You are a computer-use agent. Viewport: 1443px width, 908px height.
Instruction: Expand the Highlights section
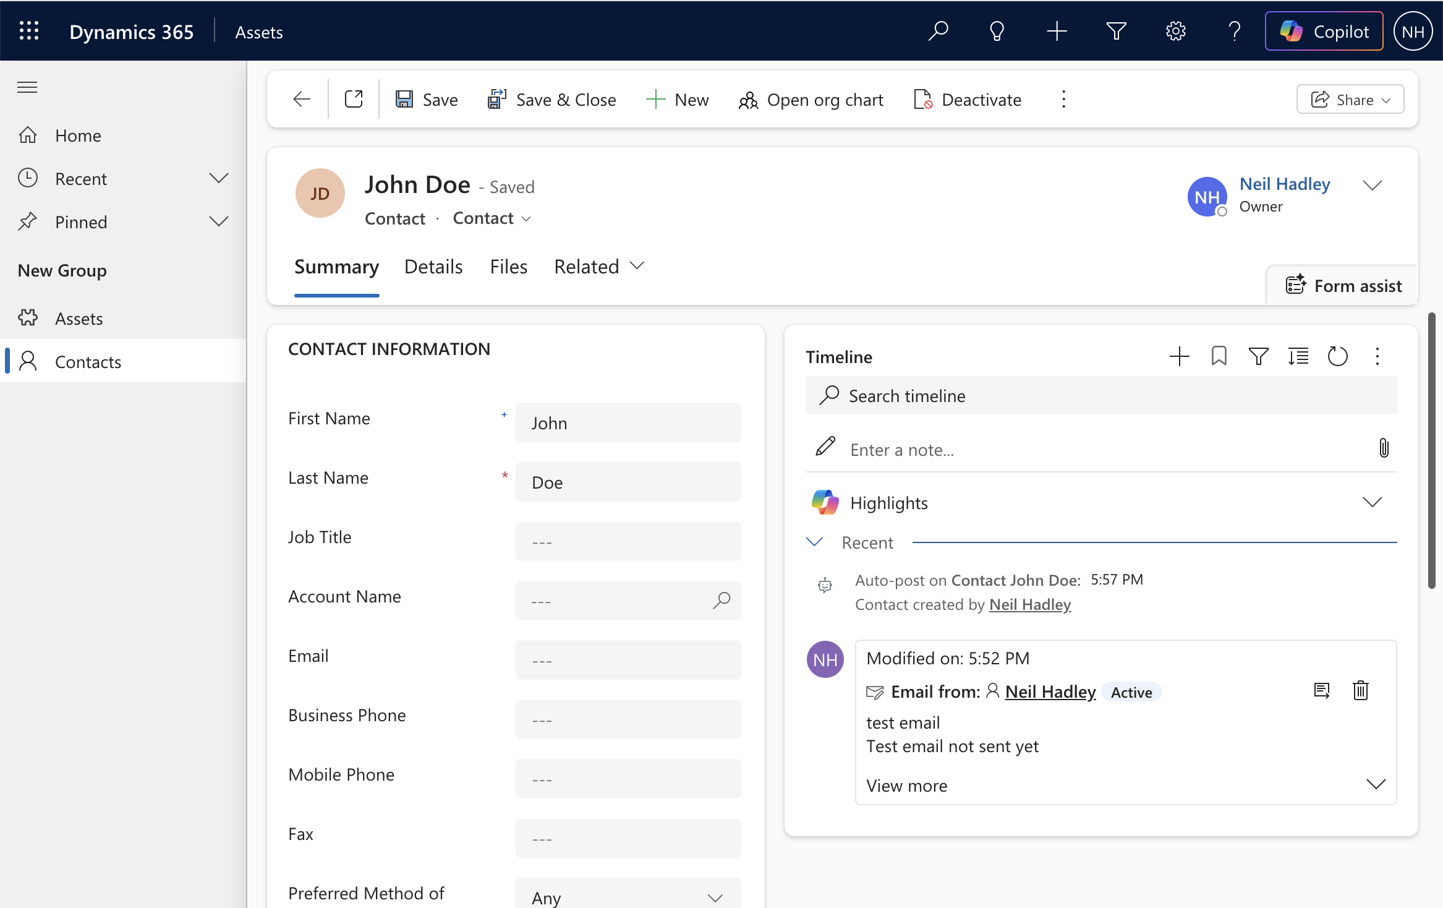point(1373,502)
